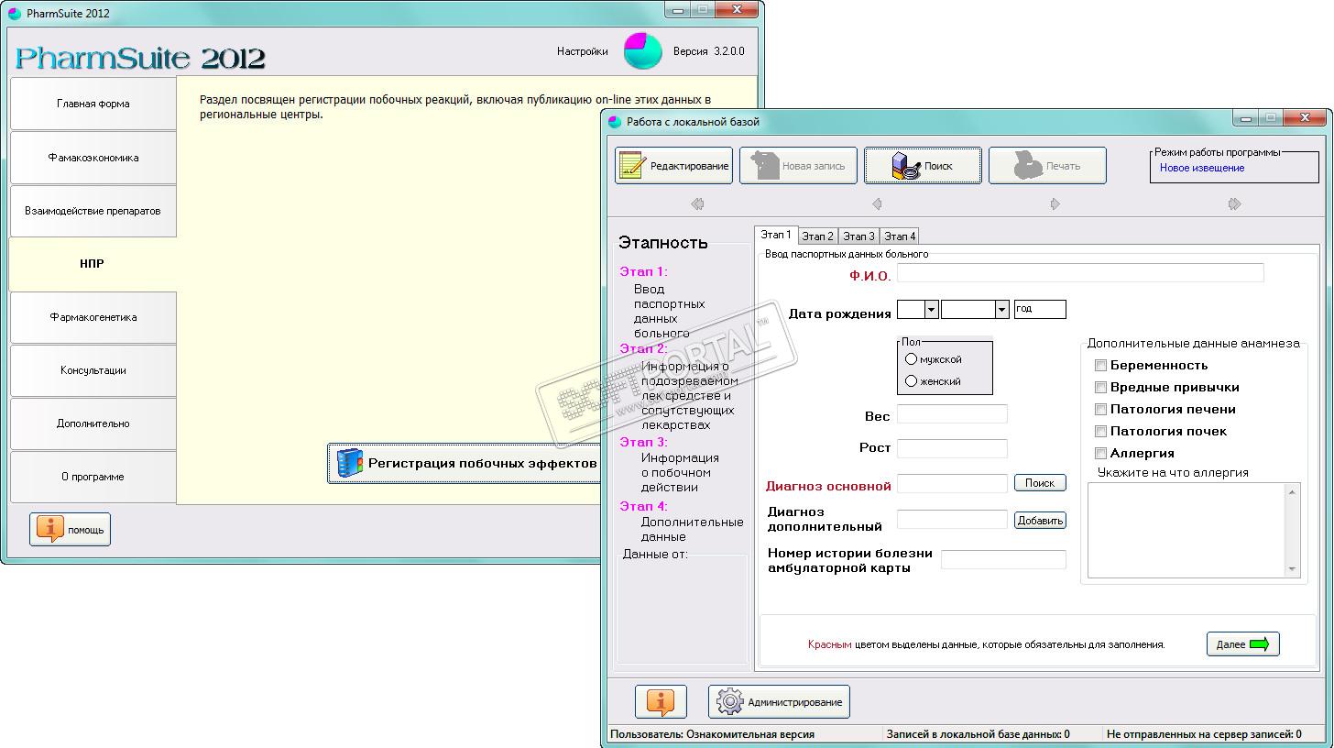Click Номер истории болезни input field
Viewport: 1334px width, 748px height.
pyautogui.click(x=1003, y=559)
